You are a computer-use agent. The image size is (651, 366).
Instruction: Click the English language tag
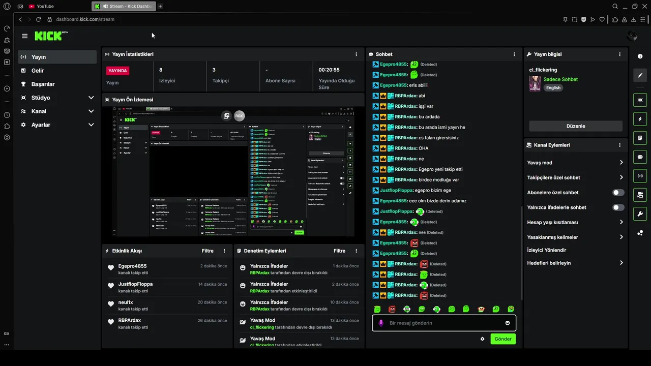553,87
